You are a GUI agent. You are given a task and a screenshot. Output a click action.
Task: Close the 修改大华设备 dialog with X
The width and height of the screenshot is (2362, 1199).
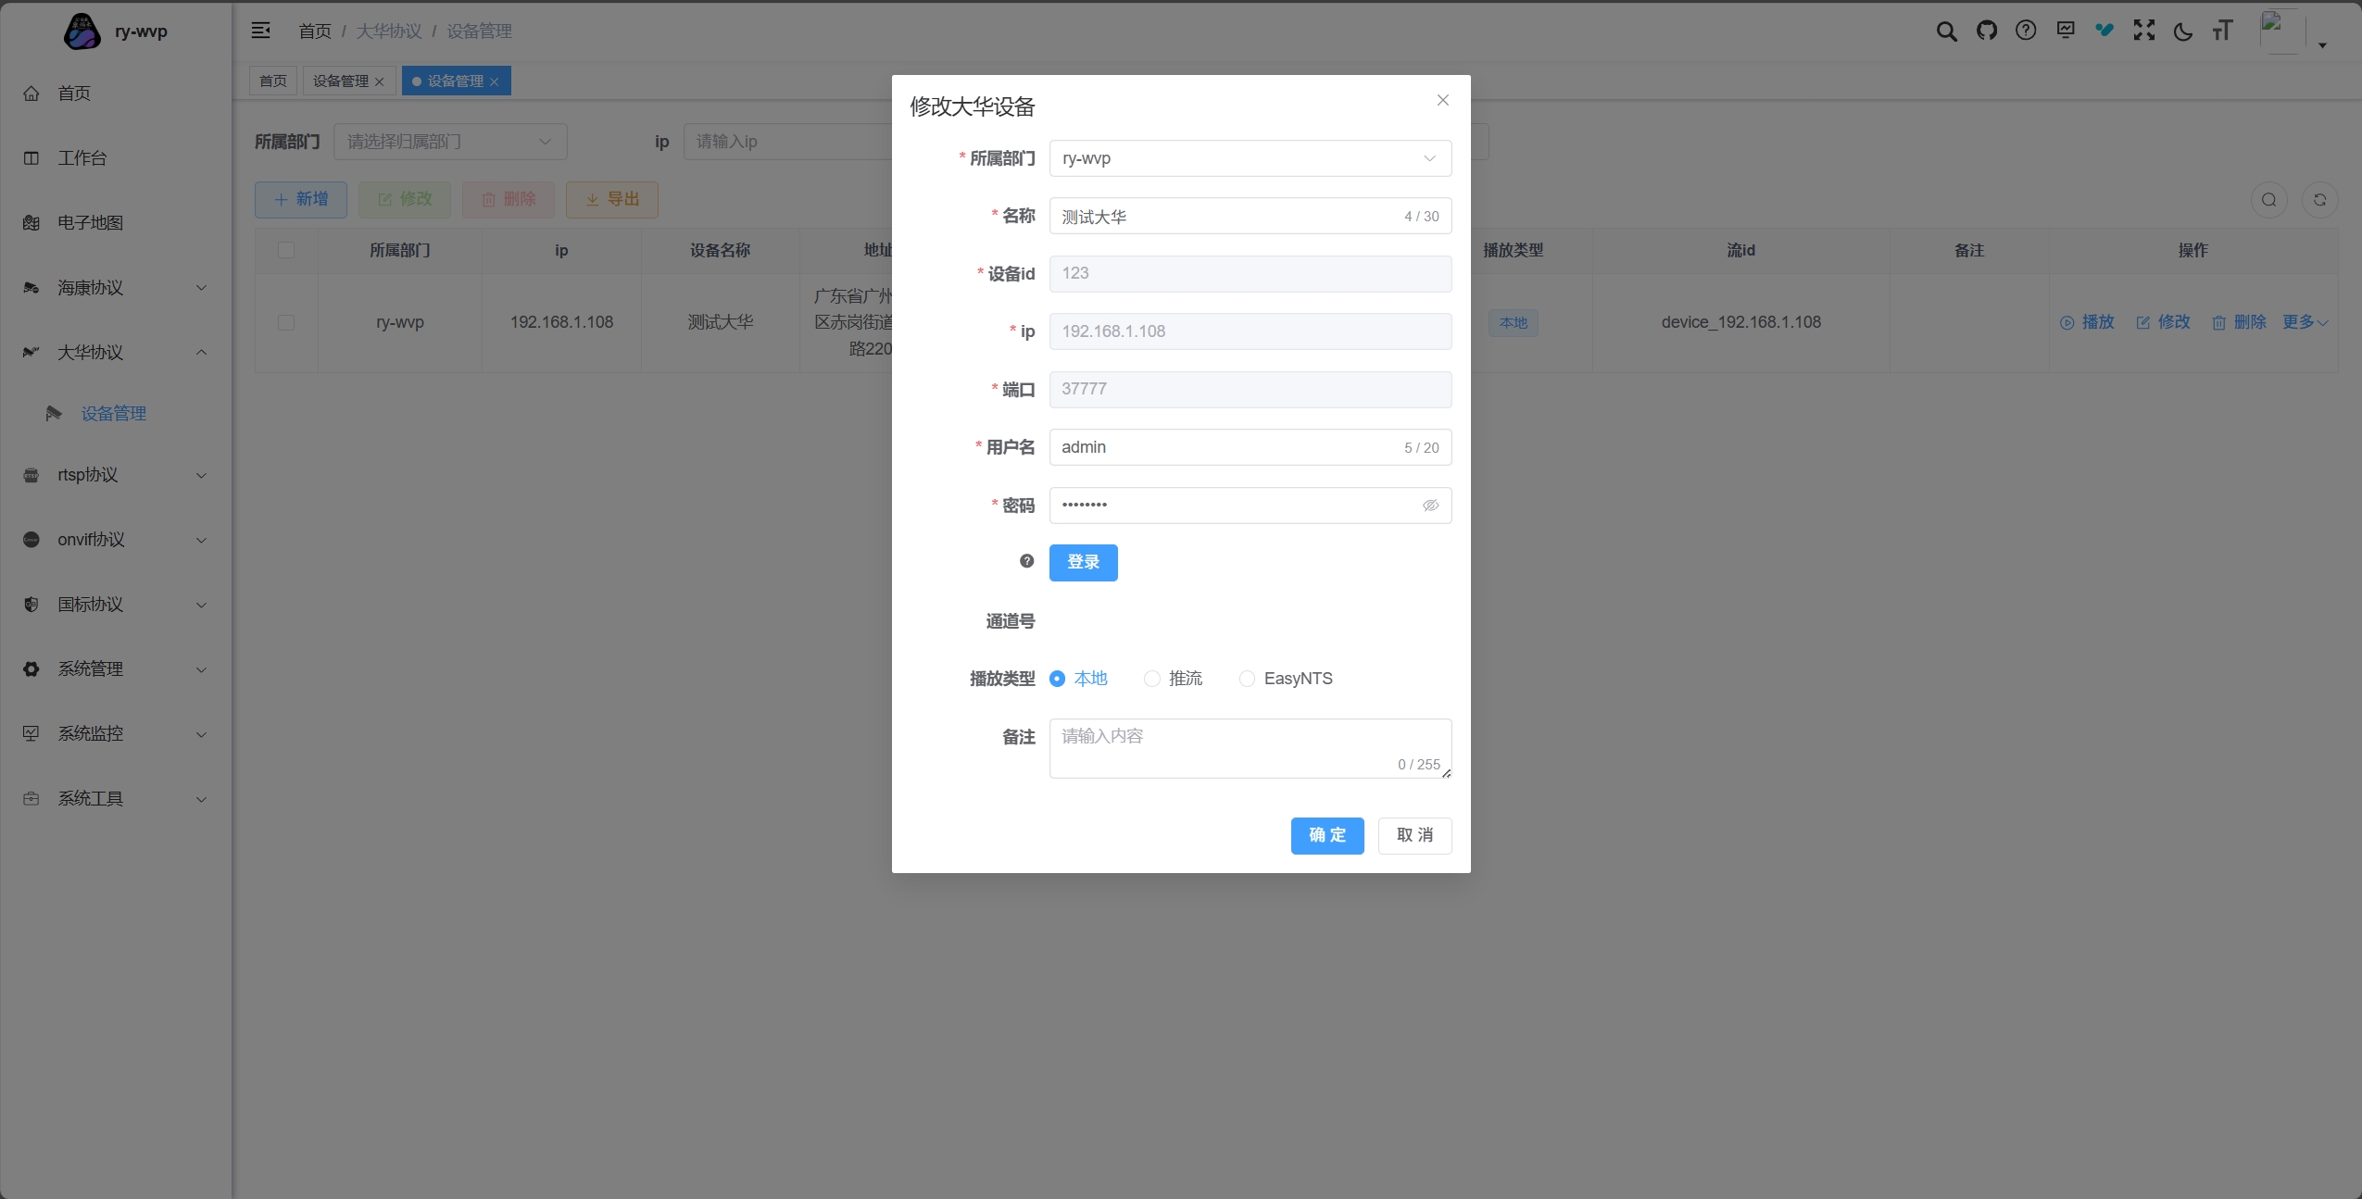[1442, 100]
